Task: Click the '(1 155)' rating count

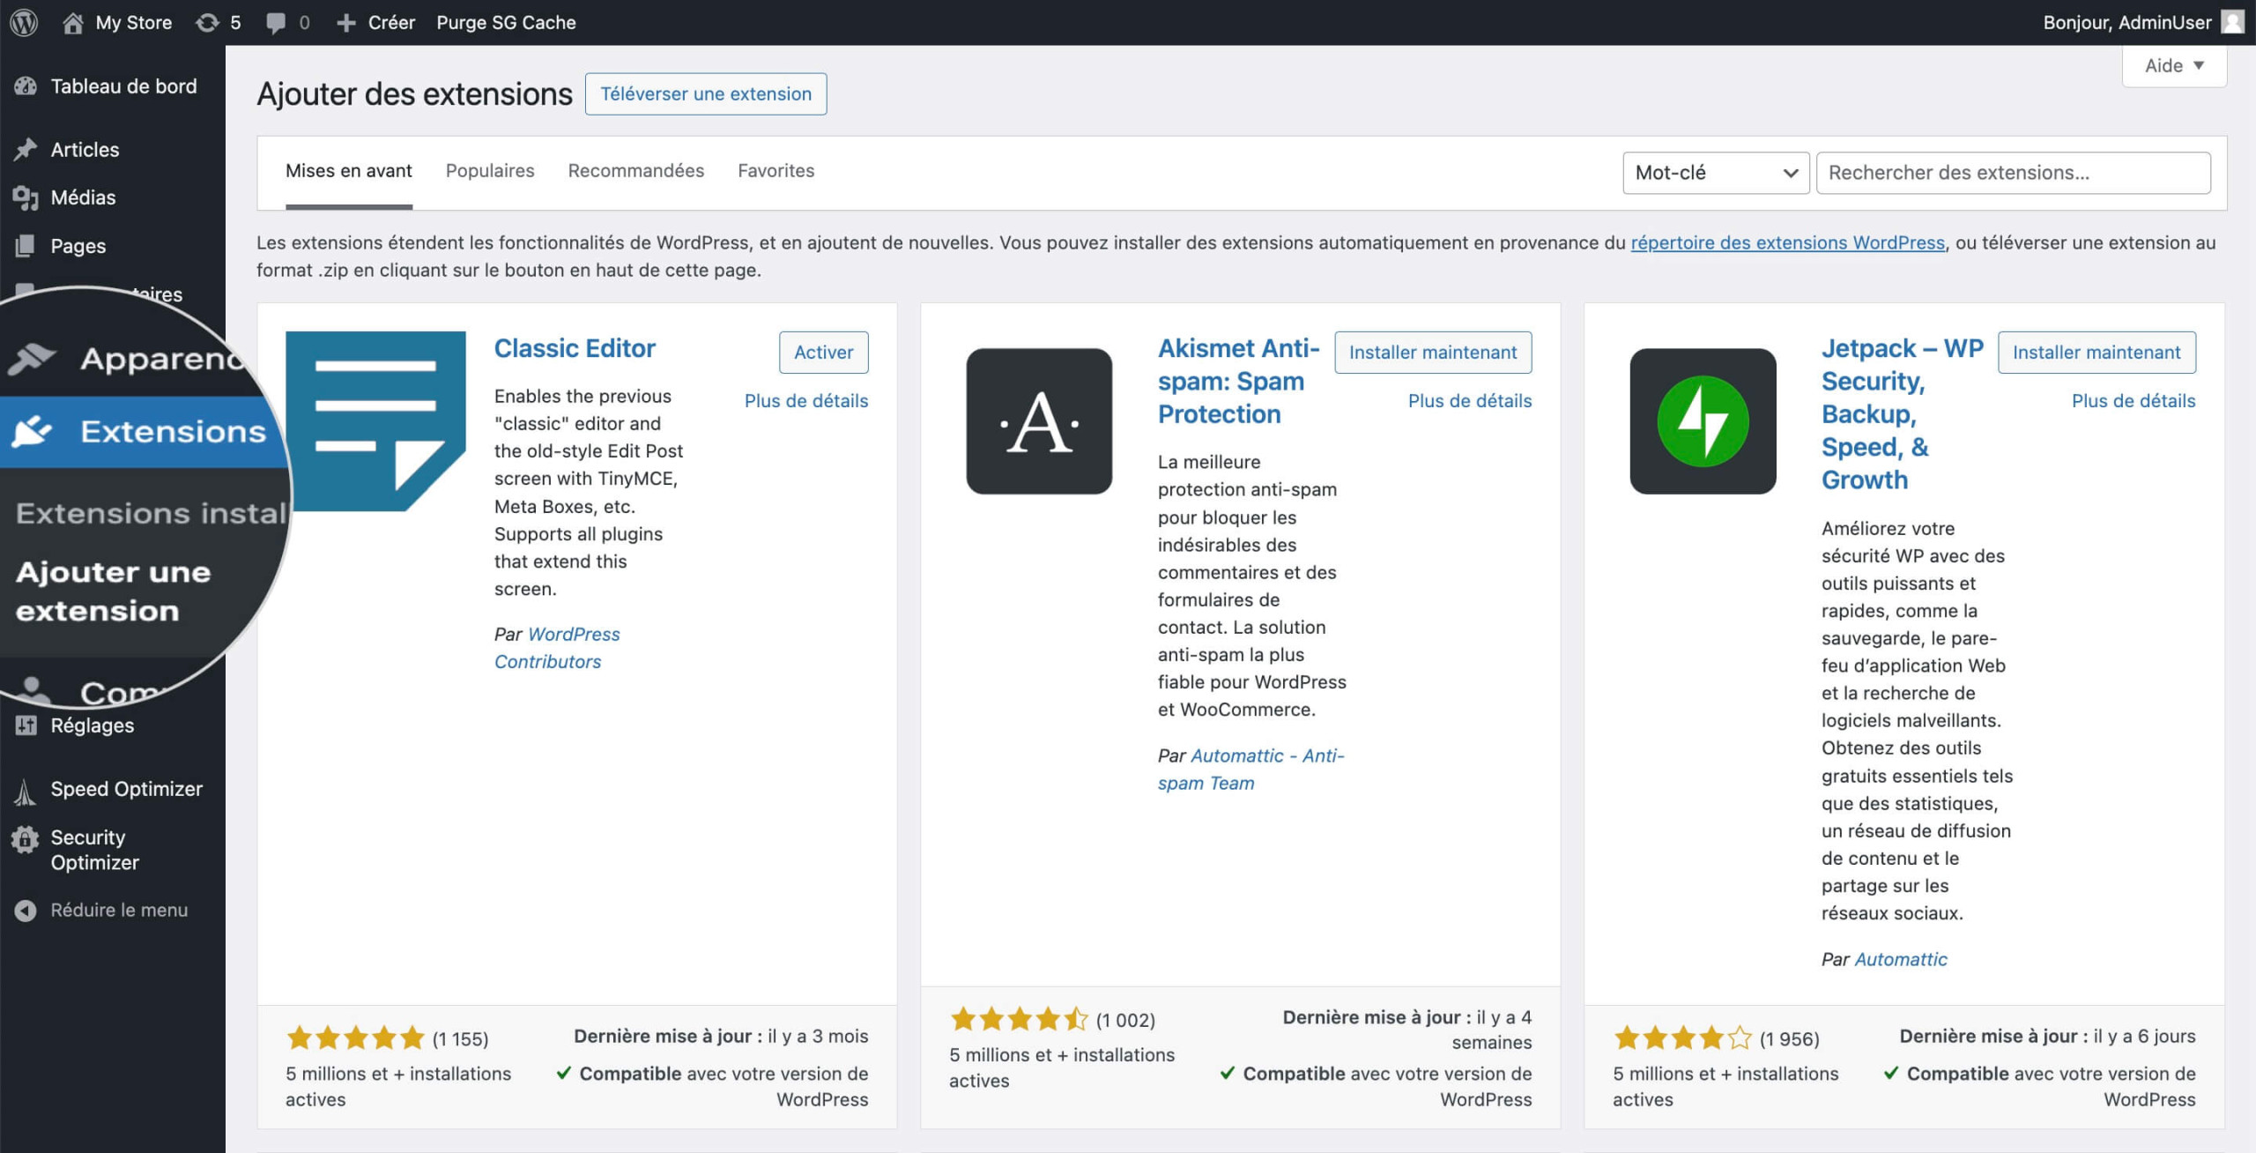Action: click(x=460, y=1039)
